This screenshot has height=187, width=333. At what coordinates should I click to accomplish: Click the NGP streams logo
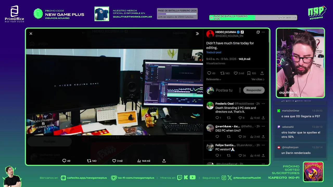coord(317,13)
